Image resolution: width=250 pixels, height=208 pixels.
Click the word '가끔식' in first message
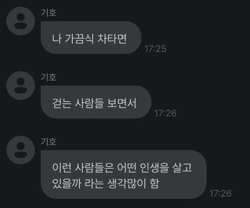point(79,39)
